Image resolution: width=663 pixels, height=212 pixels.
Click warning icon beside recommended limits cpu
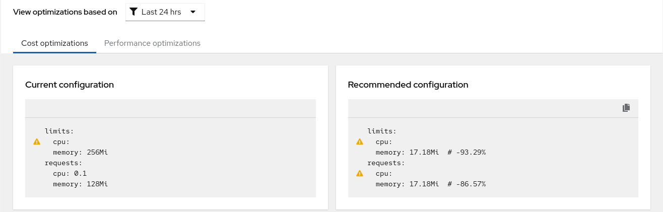pyautogui.click(x=360, y=142)
